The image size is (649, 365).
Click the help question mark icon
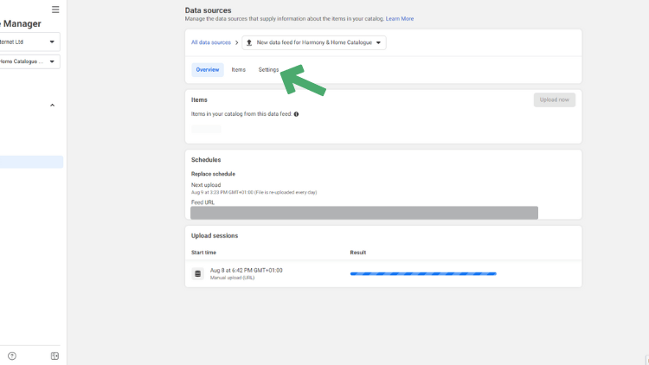12,355
